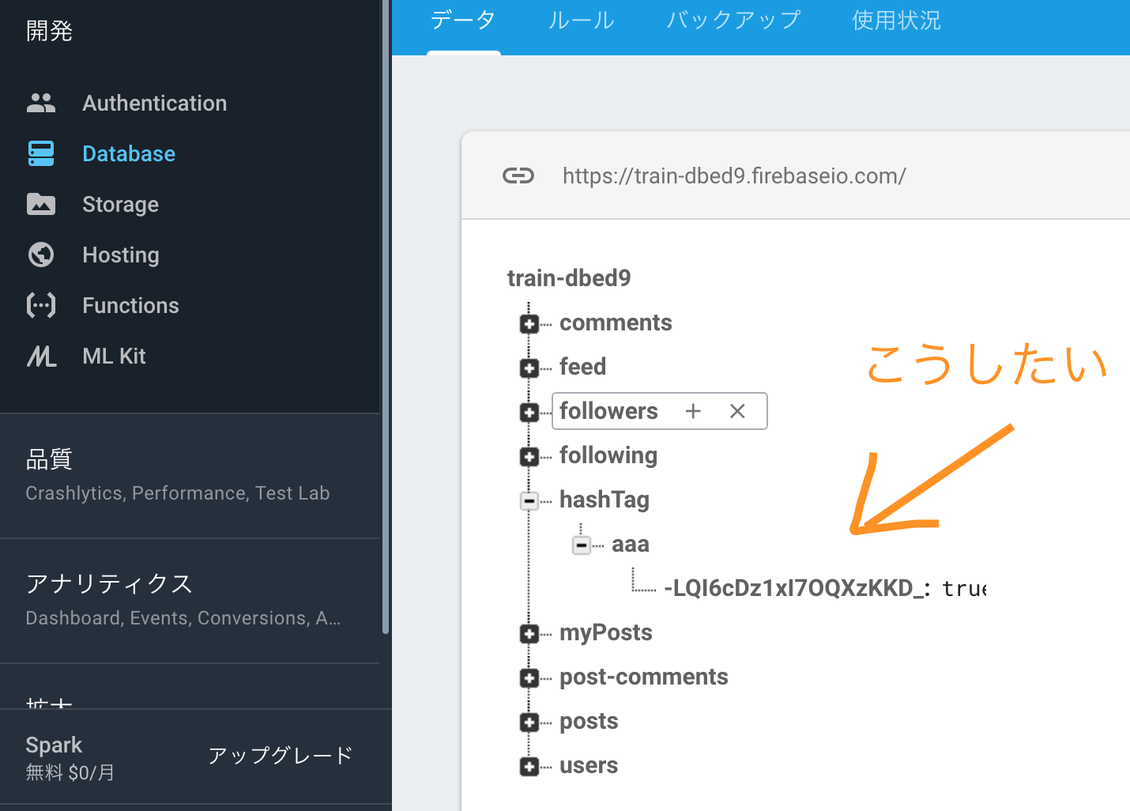Expand the comments node
The image size is (1130, 811).
(x=529, y=323)
